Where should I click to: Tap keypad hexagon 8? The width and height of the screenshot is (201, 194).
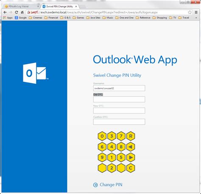(121, 147)
